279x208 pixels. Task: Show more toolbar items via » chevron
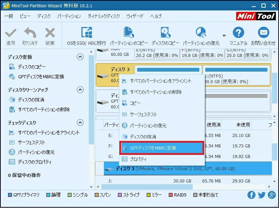coord(224,35)
